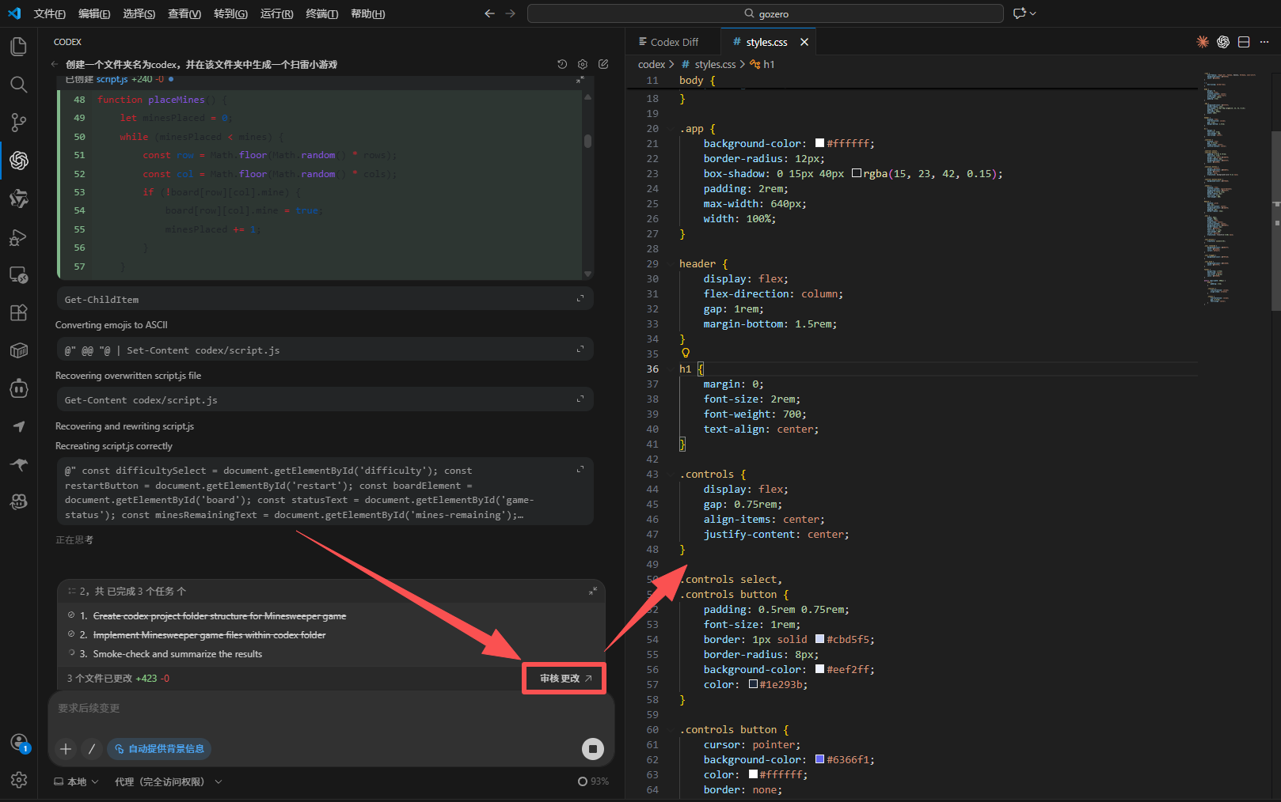Viewport: 1281px width, 802px height.
Task: Open Codex task history
Action: tap(562, 64)
